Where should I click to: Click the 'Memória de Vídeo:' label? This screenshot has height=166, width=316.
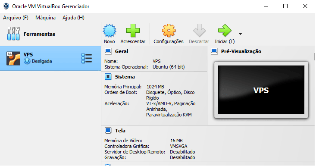tap(123, 141)
